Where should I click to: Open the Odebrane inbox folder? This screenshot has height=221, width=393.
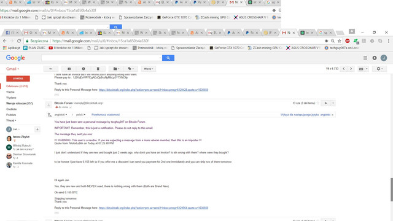17,86
